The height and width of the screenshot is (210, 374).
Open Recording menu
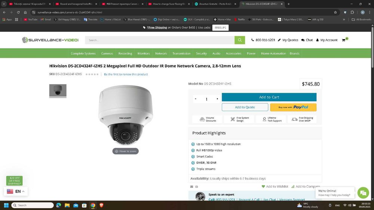(x=125, y=53)
